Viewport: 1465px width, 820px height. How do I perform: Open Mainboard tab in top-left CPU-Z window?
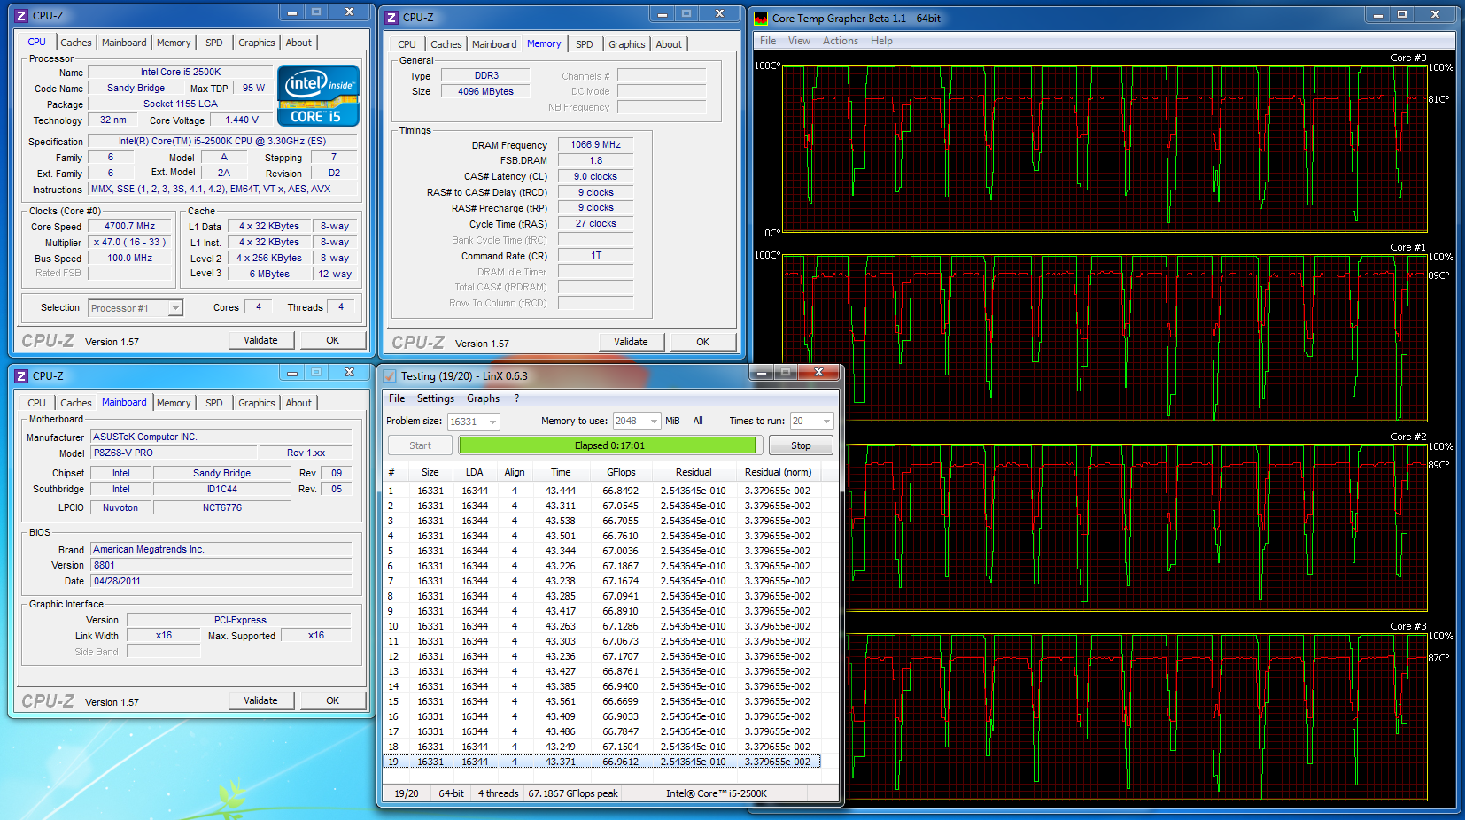(x=124, y=43)
